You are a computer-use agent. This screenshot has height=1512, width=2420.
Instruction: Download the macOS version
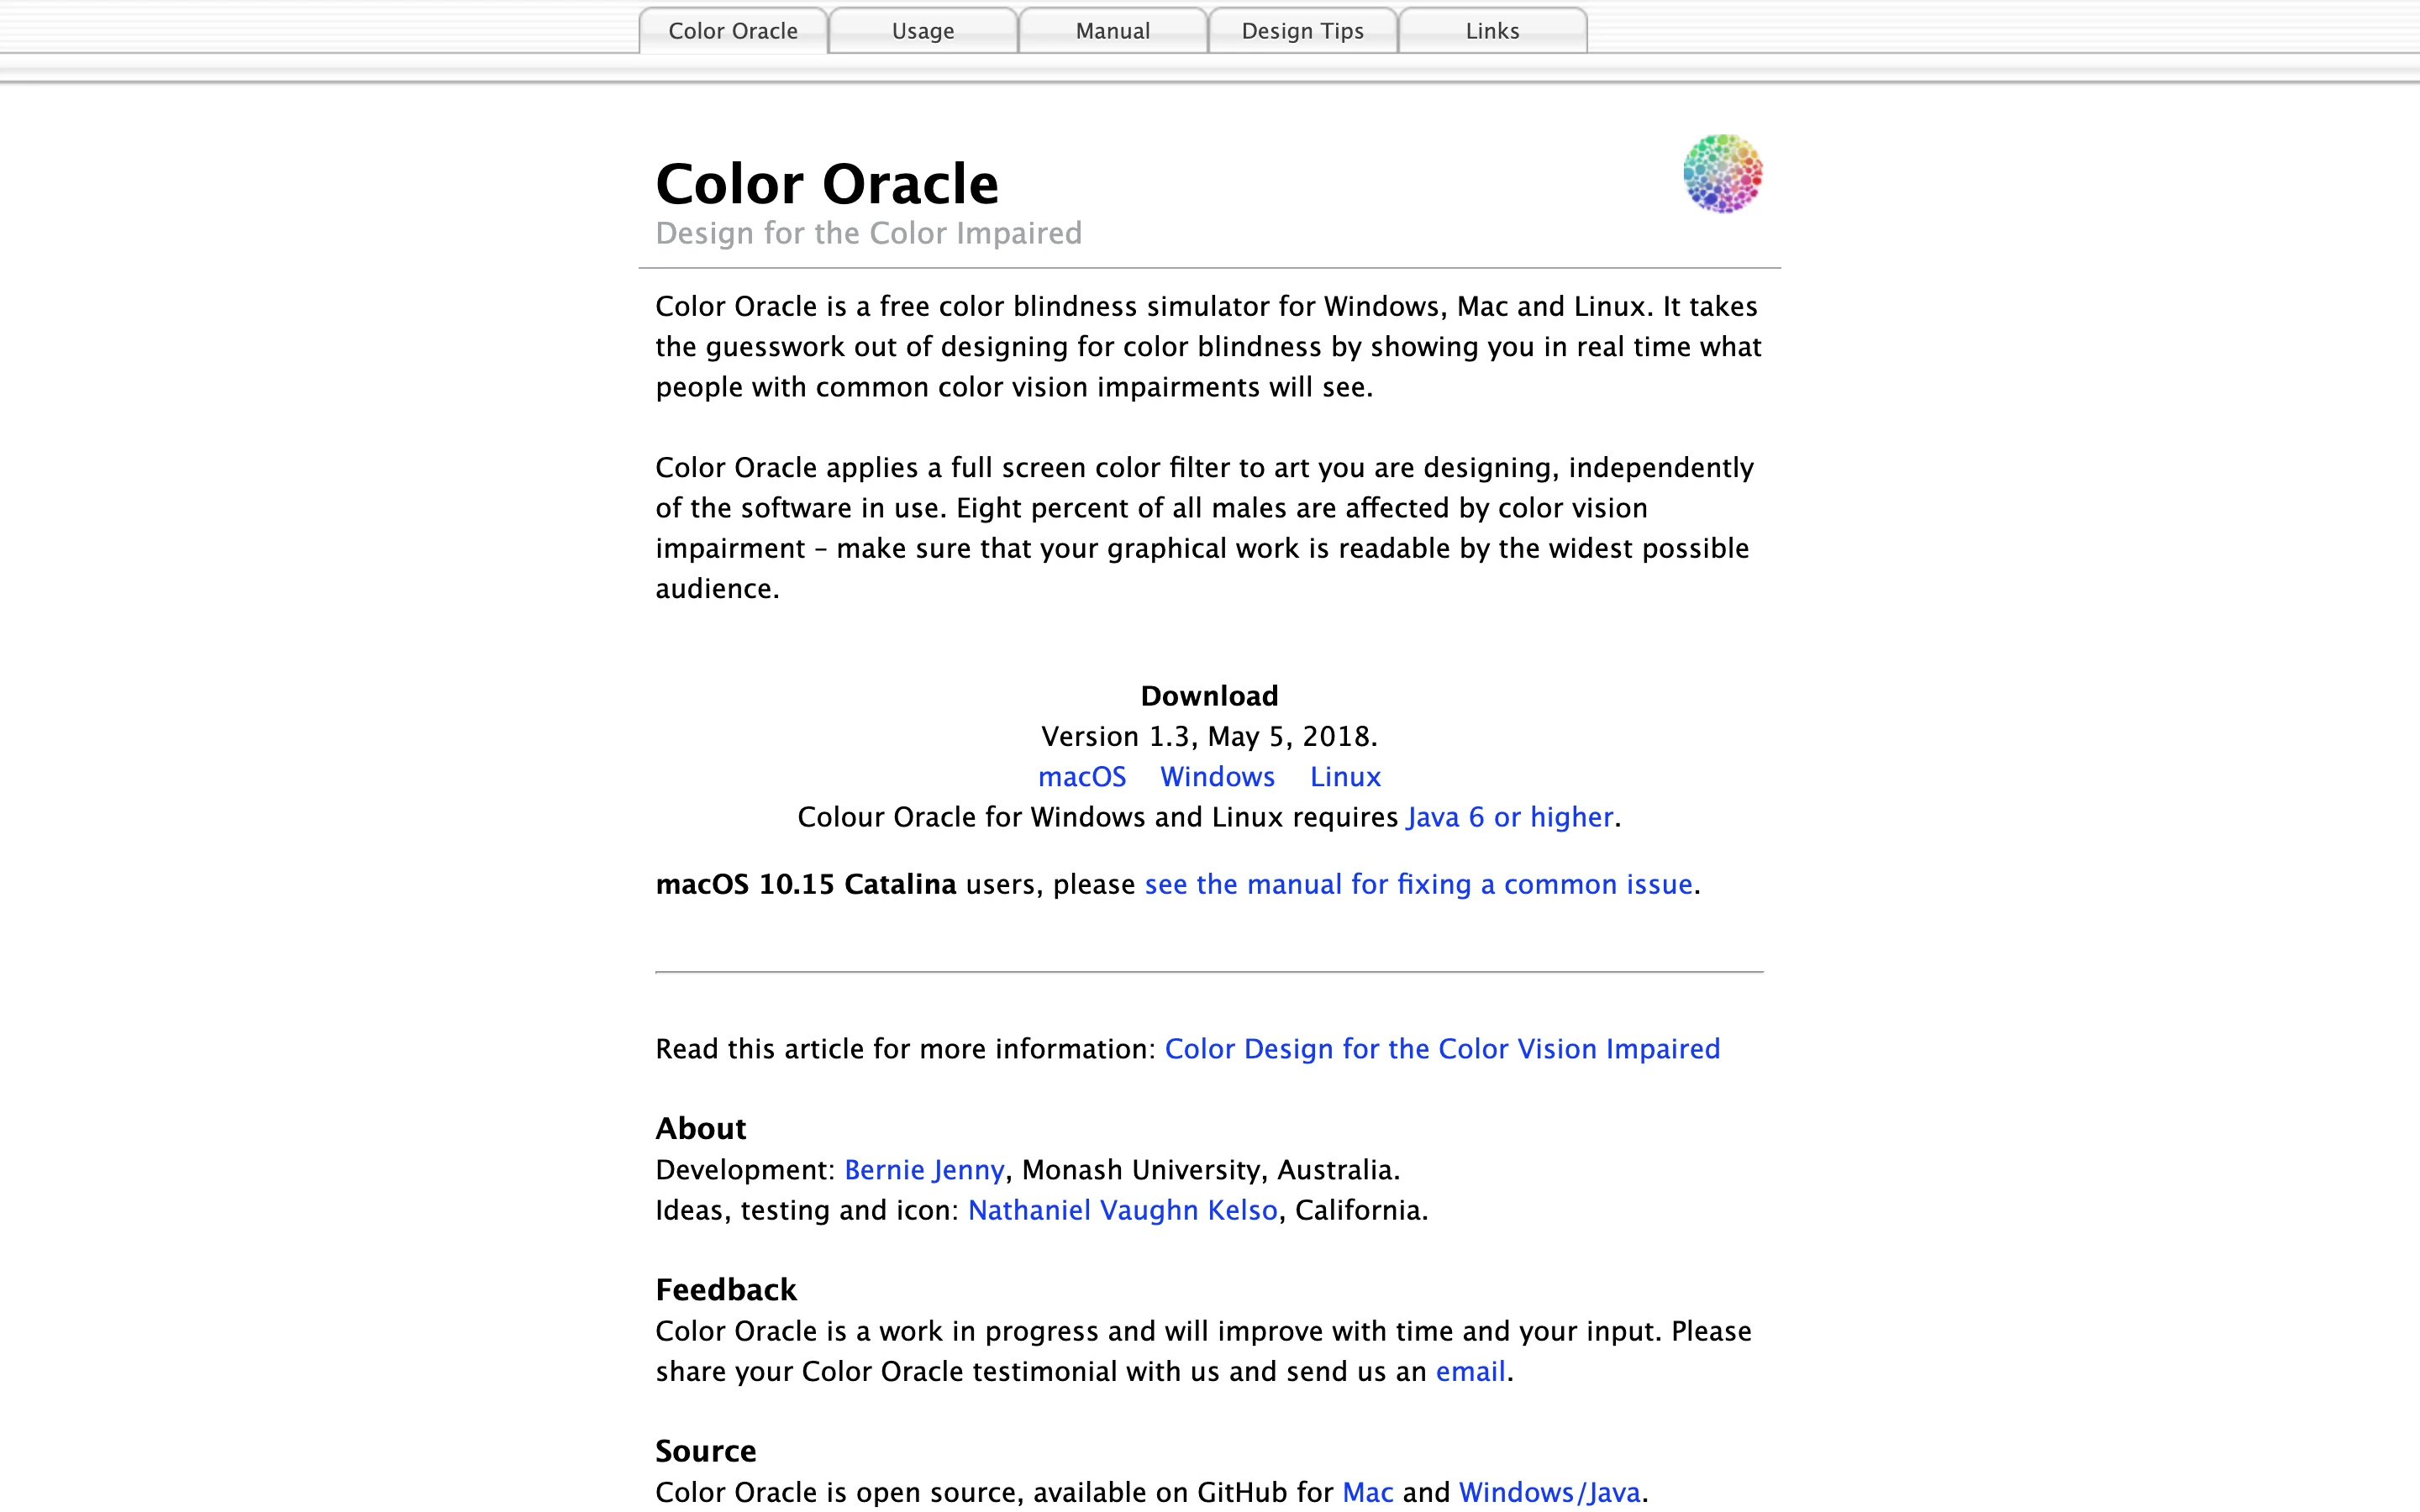pos(1082,777)
